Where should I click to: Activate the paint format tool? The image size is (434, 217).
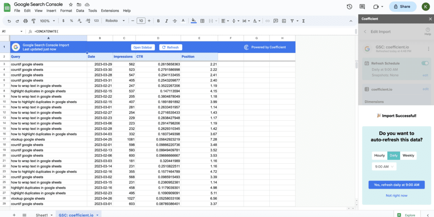pos(33,21)
